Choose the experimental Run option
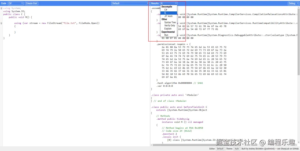 169,35
